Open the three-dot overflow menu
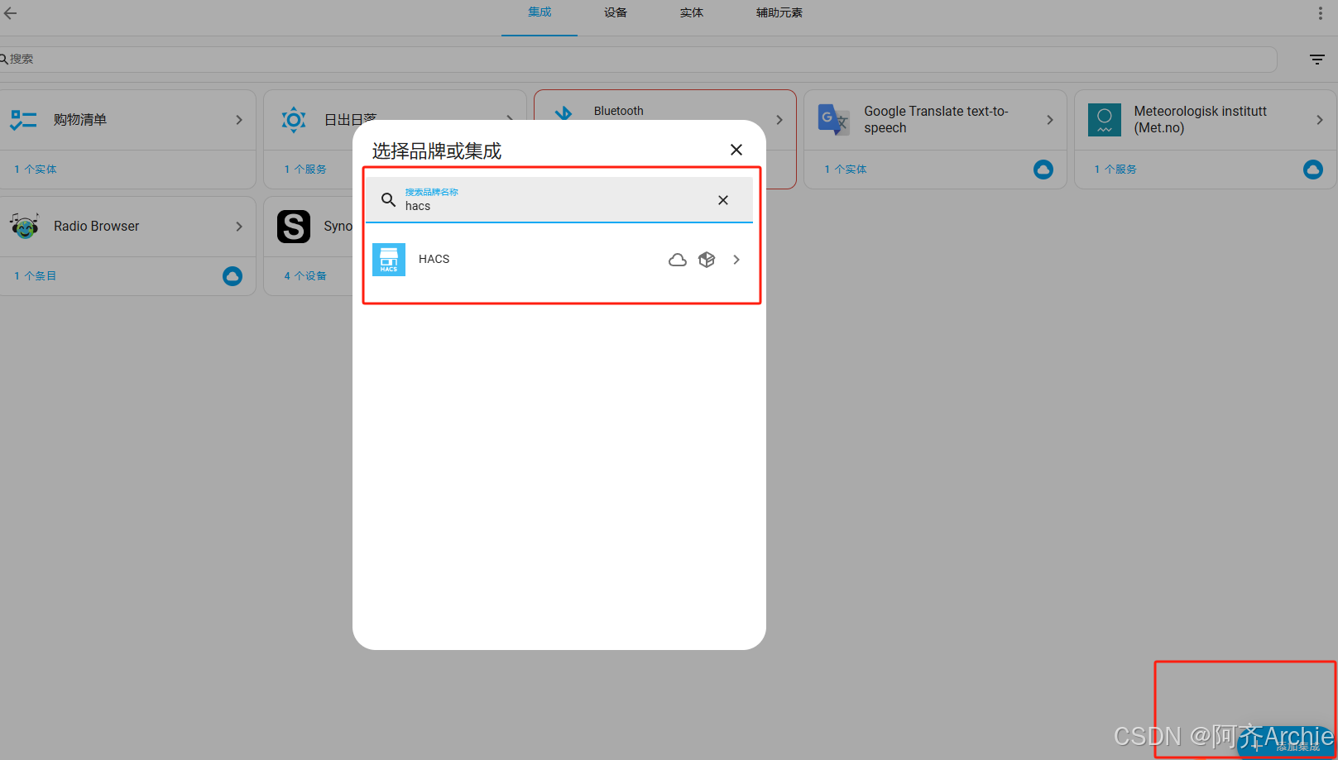The image size is (1338, 760). [x=1320, y=13]
